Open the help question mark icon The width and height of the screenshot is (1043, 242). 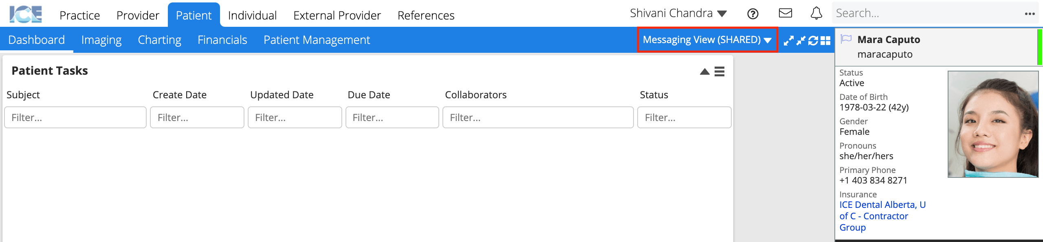coord(753,14)
